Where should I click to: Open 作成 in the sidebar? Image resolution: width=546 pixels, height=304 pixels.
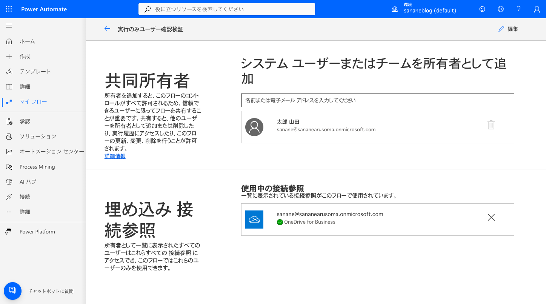(25, 56)
